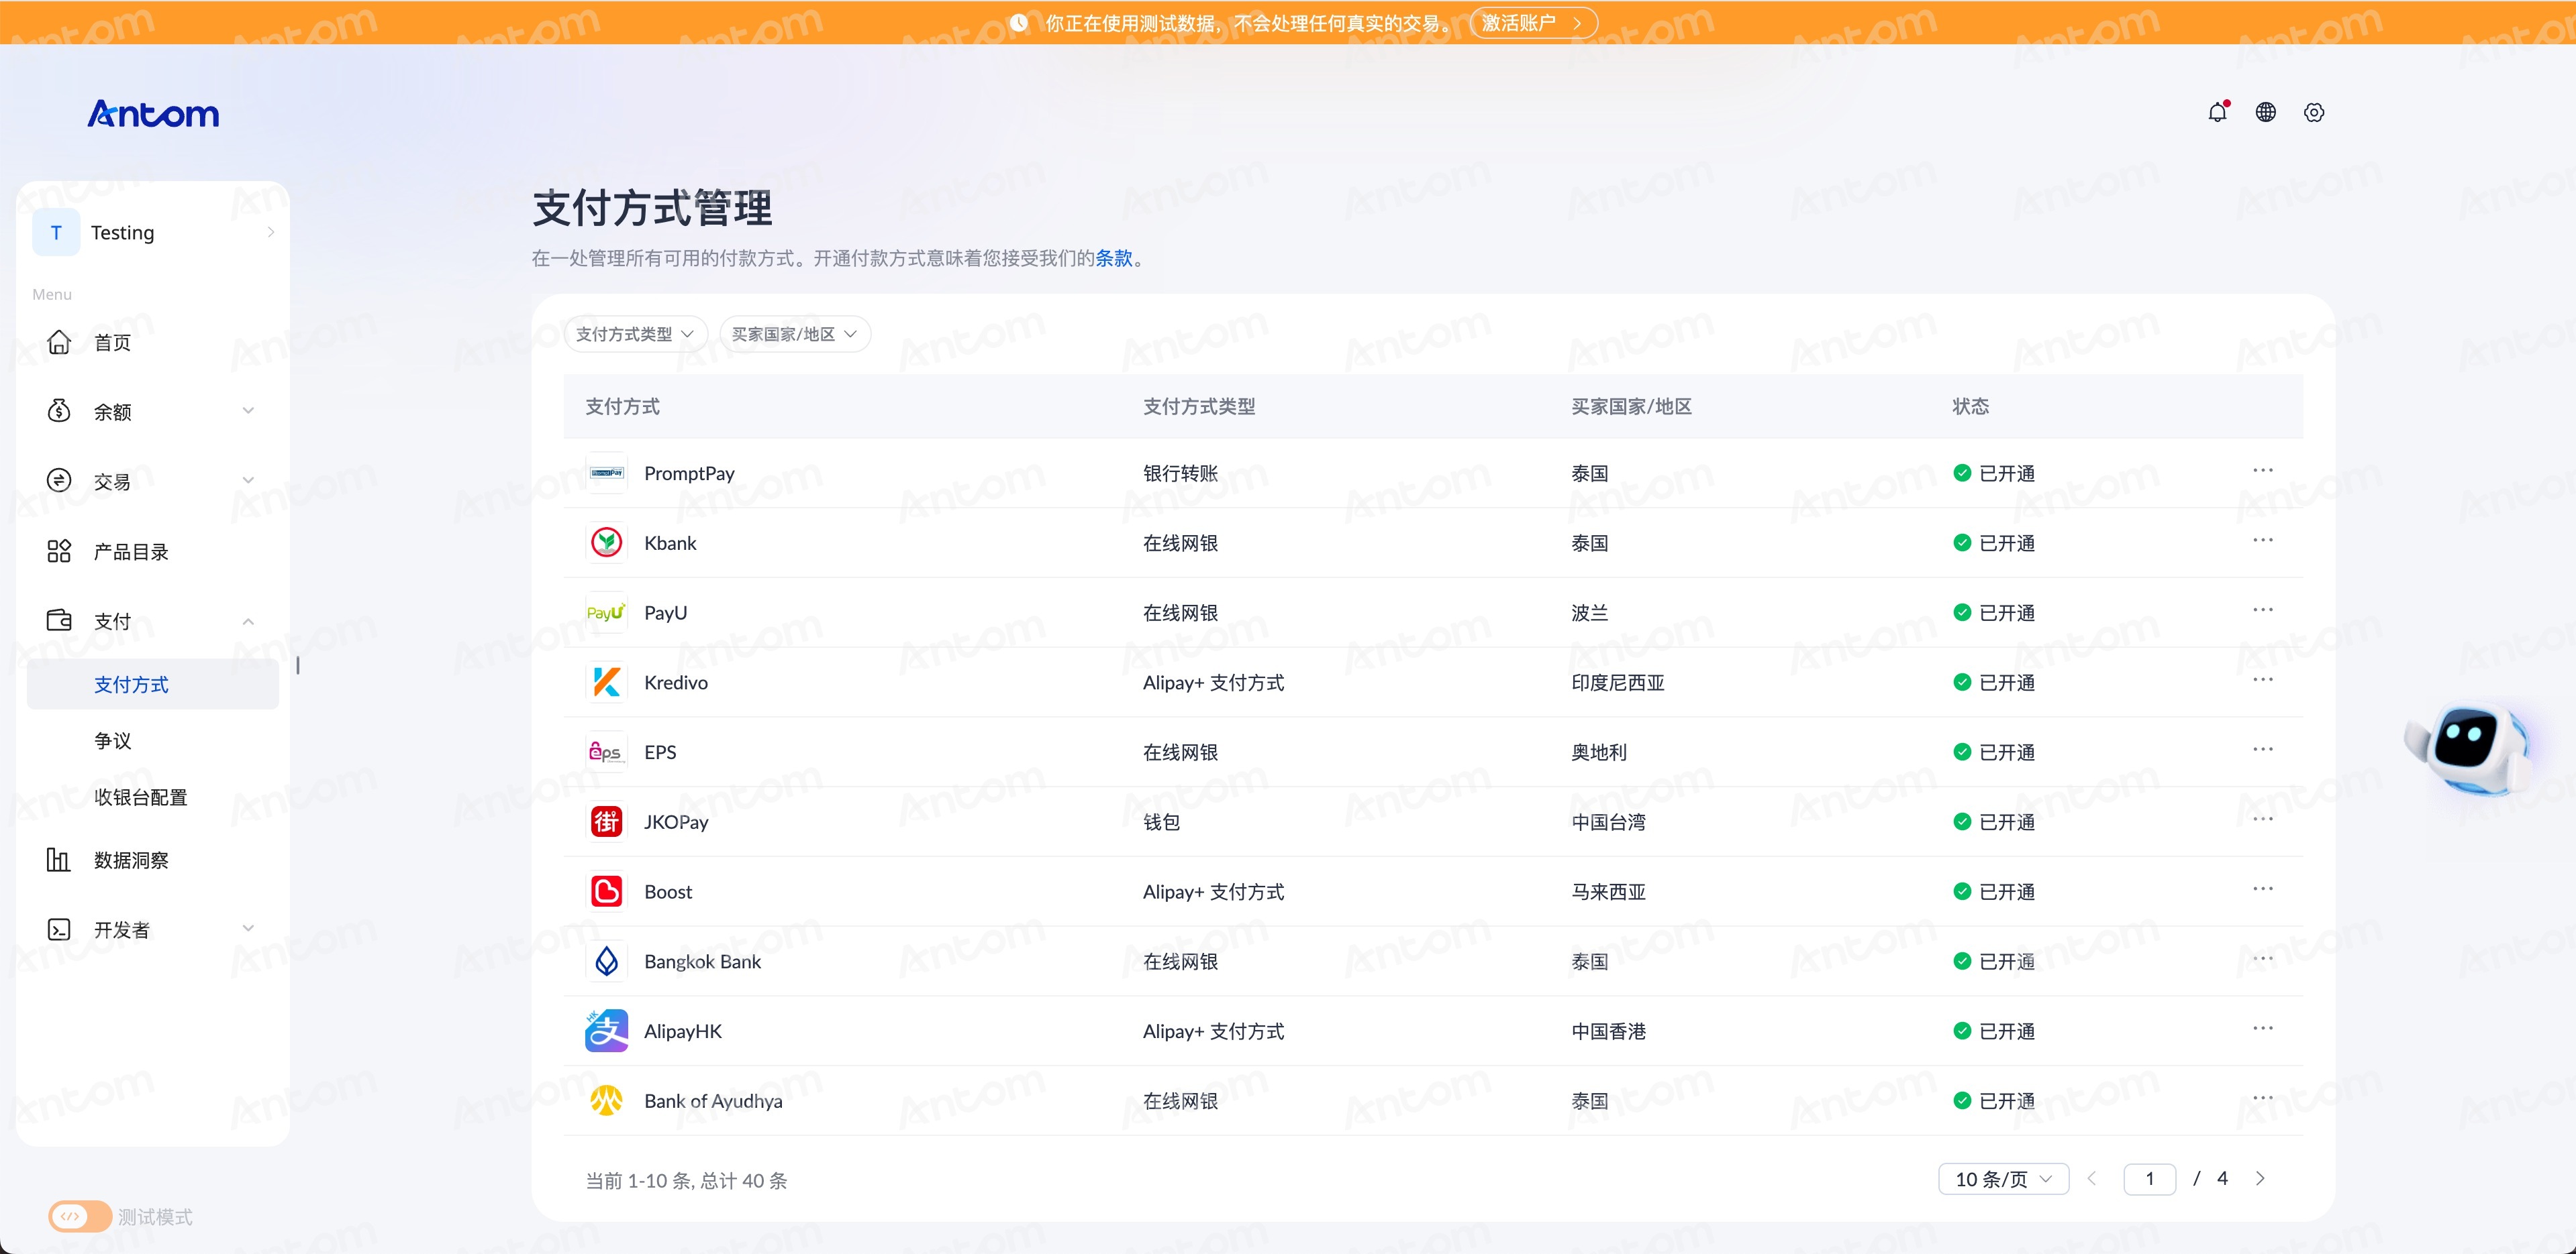Expand the 开发者 sidebar menu
Screen dimensions: 2576x1254
coord(152,930)
